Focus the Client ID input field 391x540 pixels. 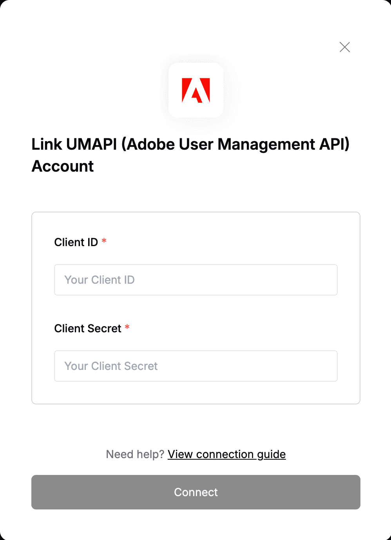click(196, 280)
